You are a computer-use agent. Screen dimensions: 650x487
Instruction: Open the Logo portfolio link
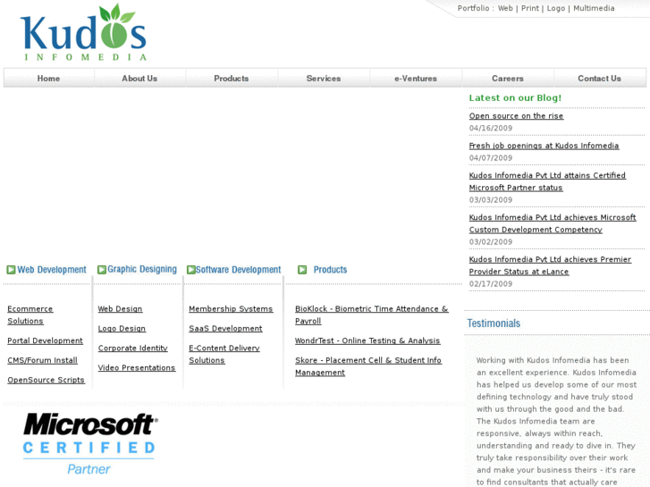tap(556, 8)
